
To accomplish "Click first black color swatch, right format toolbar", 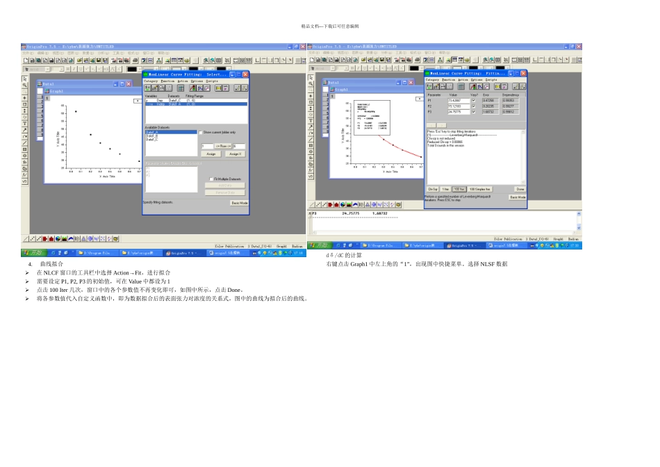I will click(414, 68).
